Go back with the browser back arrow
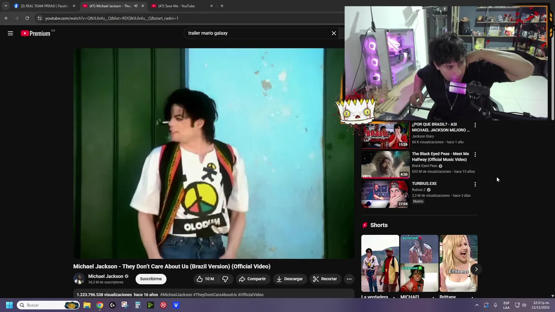This screenshot has height=312, width=555. (6, 18)
